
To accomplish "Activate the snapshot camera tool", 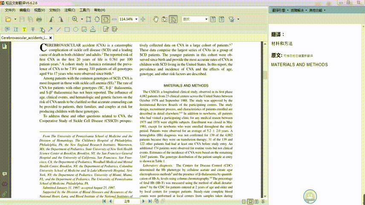I will tap(164, 19).
